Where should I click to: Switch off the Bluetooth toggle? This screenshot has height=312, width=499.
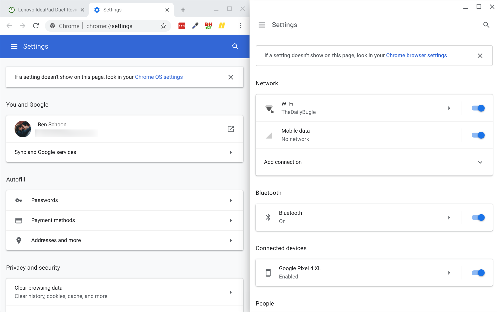pos(478,217)
